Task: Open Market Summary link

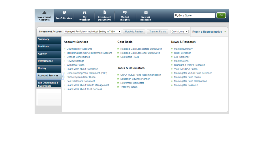Action: point(183,49)
